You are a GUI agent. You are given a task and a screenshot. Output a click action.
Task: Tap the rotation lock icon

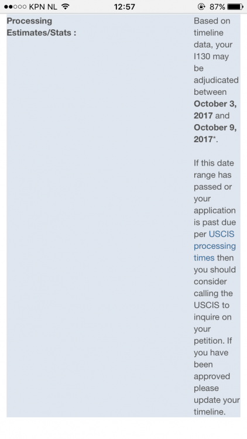point(201,6)
